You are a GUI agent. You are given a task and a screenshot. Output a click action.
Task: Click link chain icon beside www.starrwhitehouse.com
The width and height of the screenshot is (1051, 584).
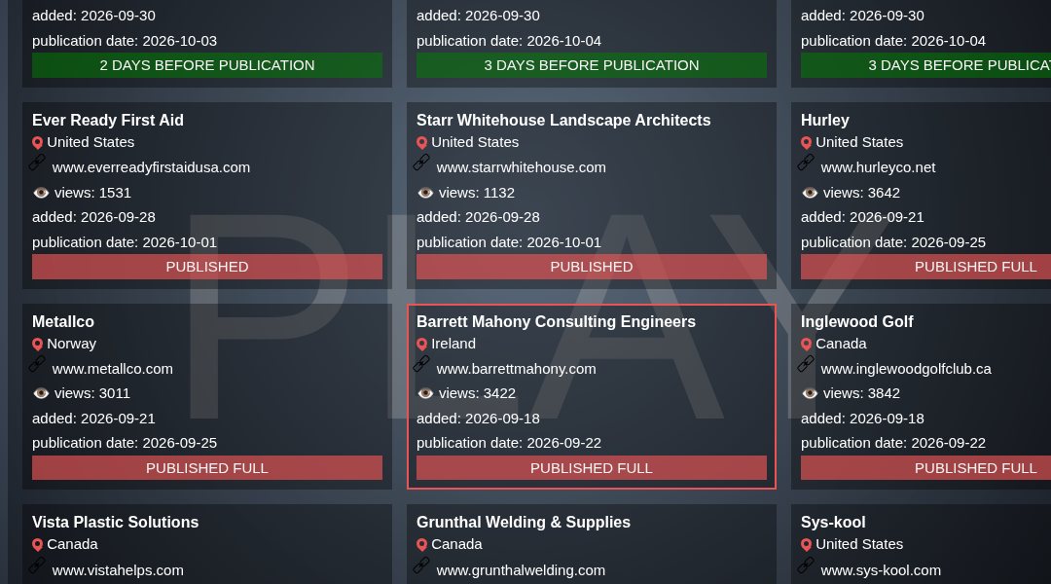coord(421,163)
